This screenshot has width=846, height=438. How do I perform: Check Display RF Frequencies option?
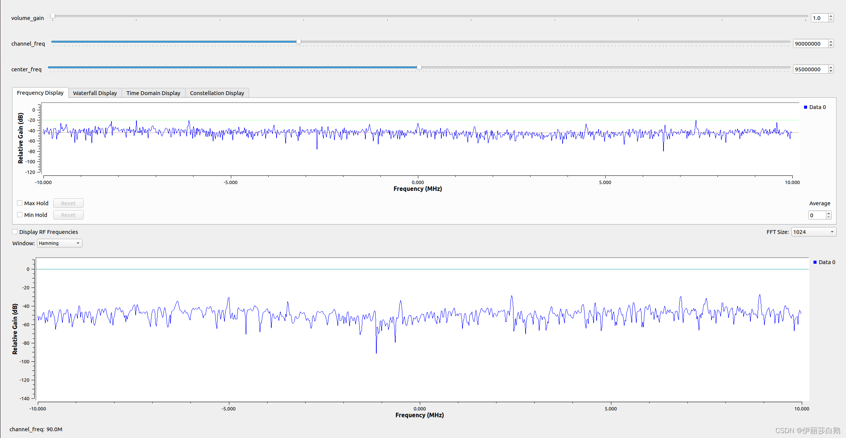click(x=15, y=232)
